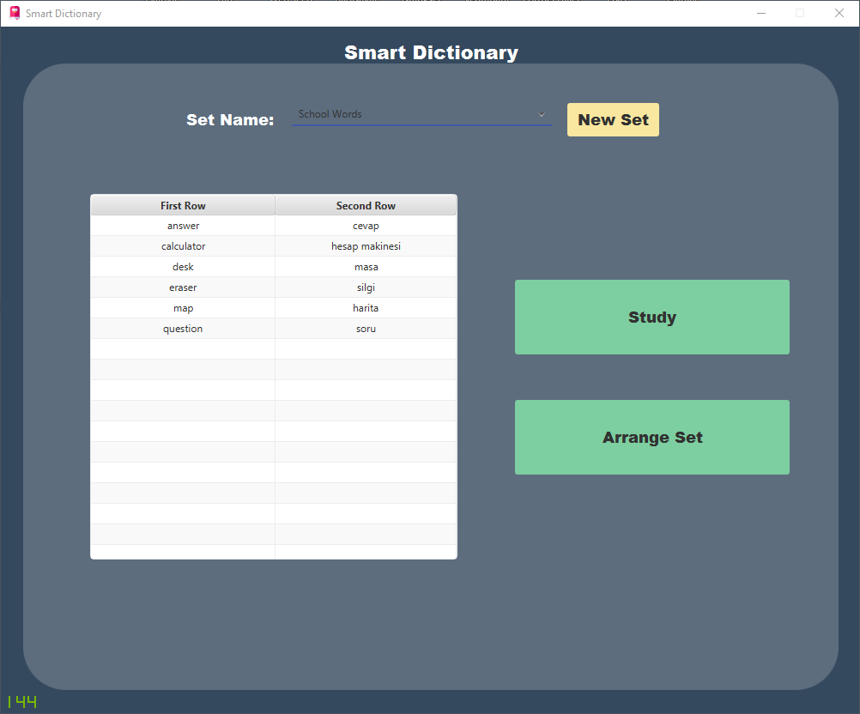The width and height of the screenshot is (860, 714).
Task: Select the 'hesap makinesi' cell
Action: point(366,246)
